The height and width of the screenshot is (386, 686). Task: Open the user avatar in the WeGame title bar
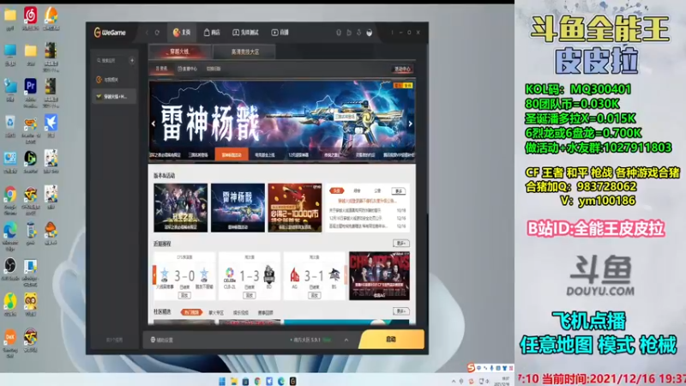click(x=370, y=33)
